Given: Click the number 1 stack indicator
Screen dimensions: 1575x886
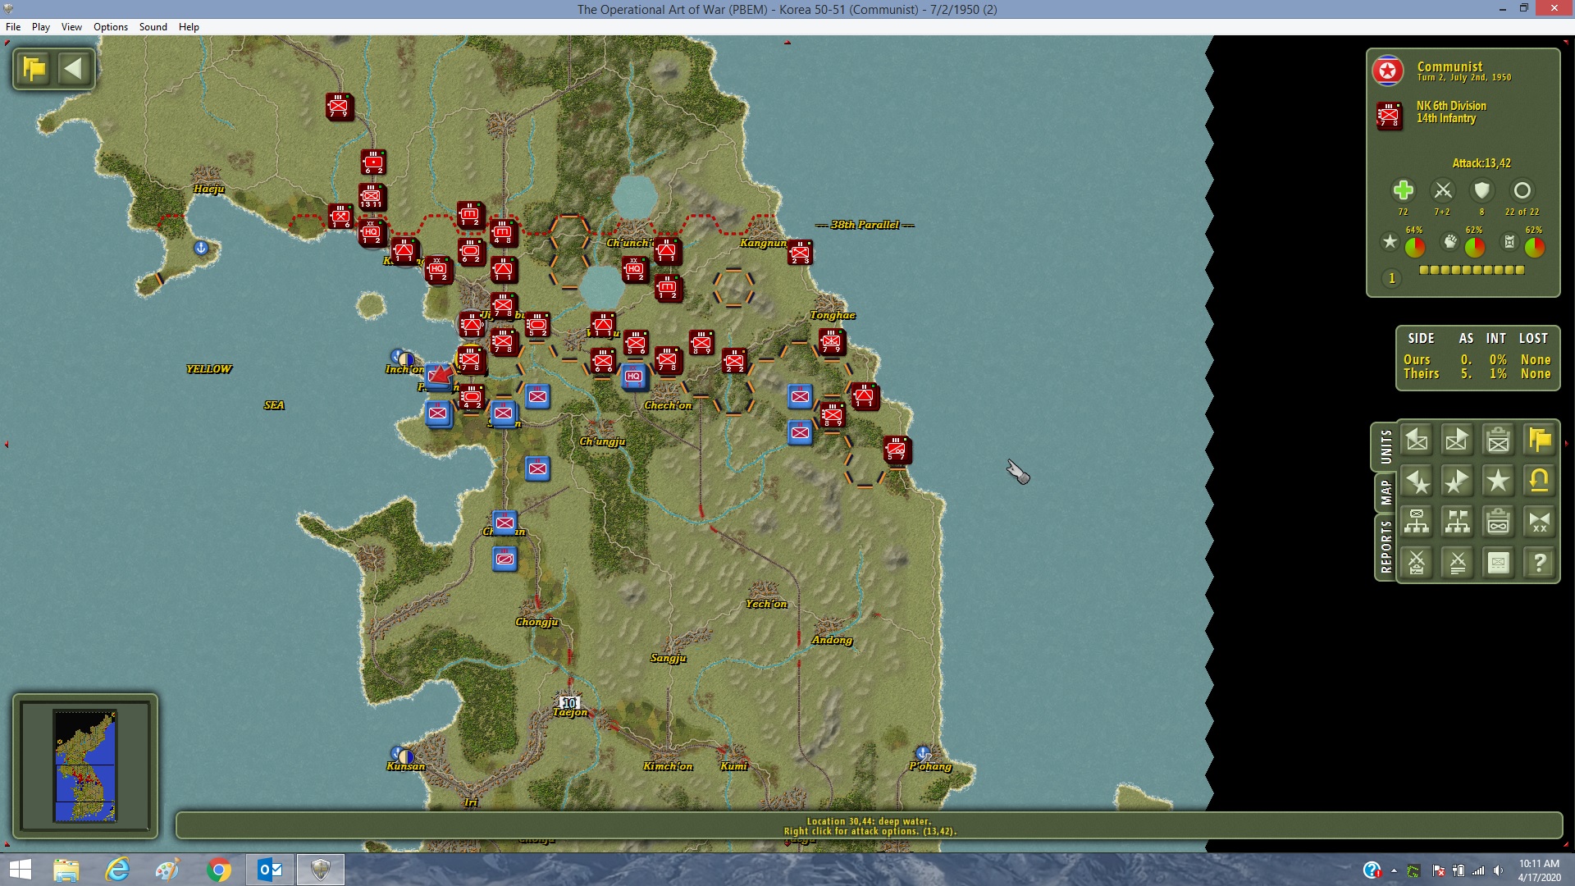Looking at the screenshot, I should pos(1391,279).
